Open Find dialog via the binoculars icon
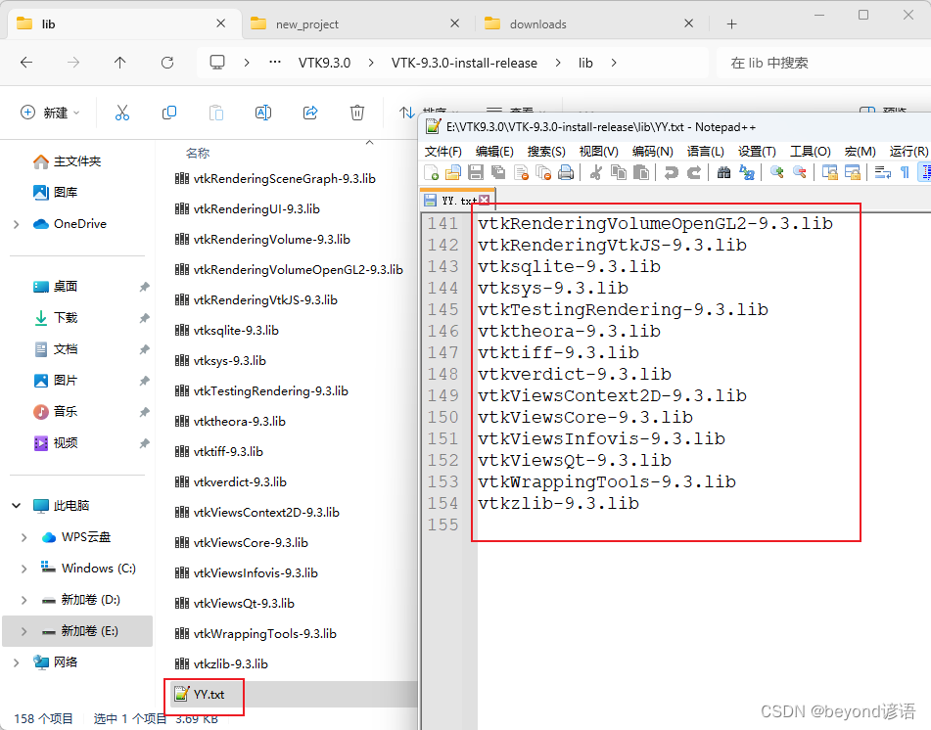931x730 pixels. point(724,171)
